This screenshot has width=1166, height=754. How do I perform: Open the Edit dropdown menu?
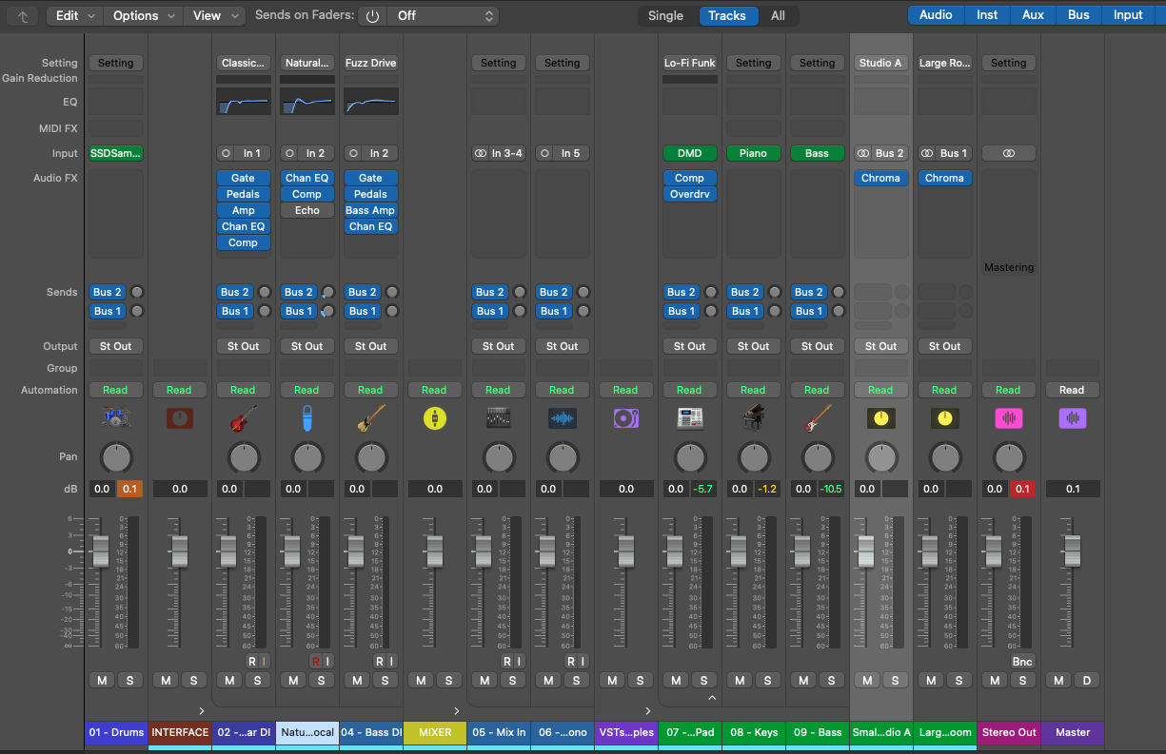click(75, 15)
